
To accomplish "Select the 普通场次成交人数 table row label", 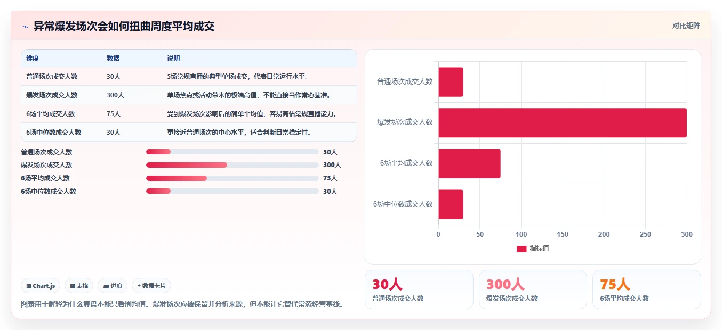I will 52,77.
